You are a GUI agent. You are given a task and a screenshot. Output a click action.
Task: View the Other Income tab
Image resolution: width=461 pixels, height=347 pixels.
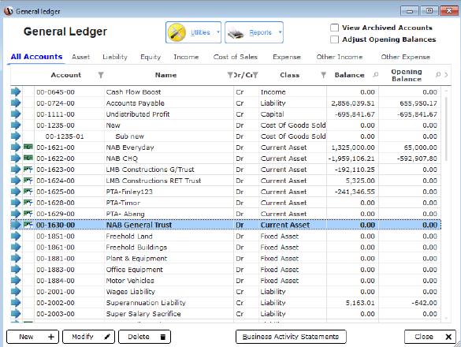pyautogui.click(x=340, y=57)
